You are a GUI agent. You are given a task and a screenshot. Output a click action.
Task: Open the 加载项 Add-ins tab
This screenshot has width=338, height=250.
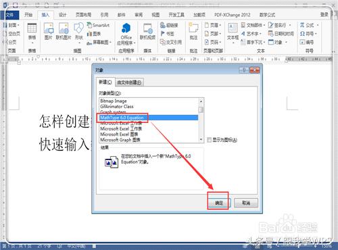click(x=199, y=15)
